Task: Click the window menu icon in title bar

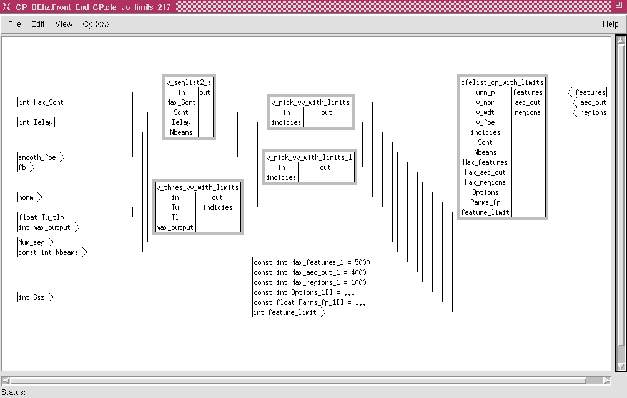Action: point(6,7)
